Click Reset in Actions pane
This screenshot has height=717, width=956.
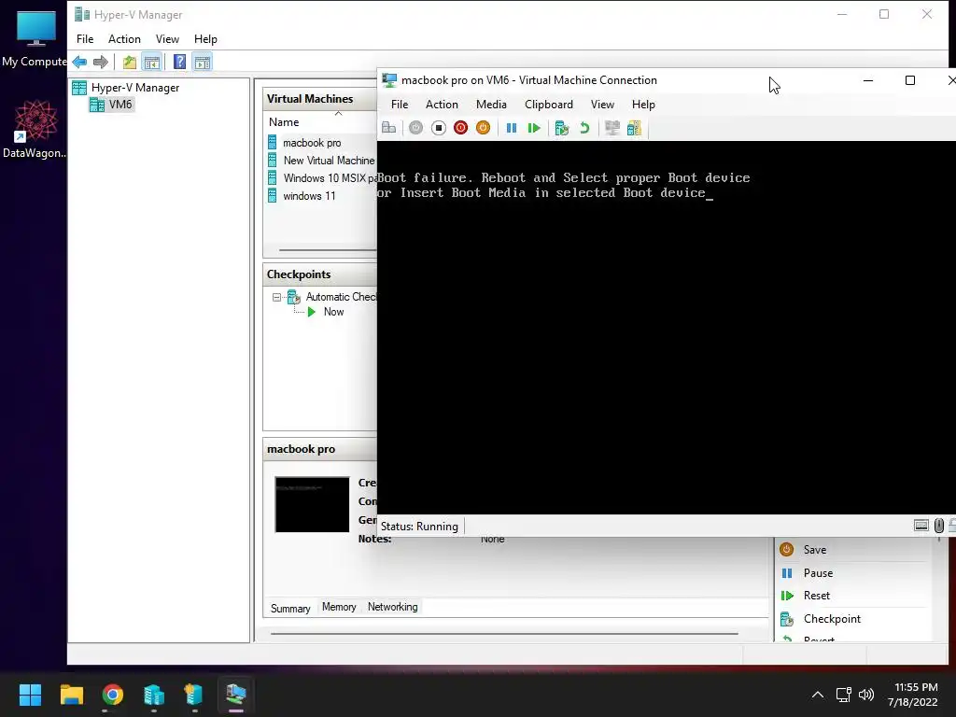pyautogui.click(x=816, y=596)
